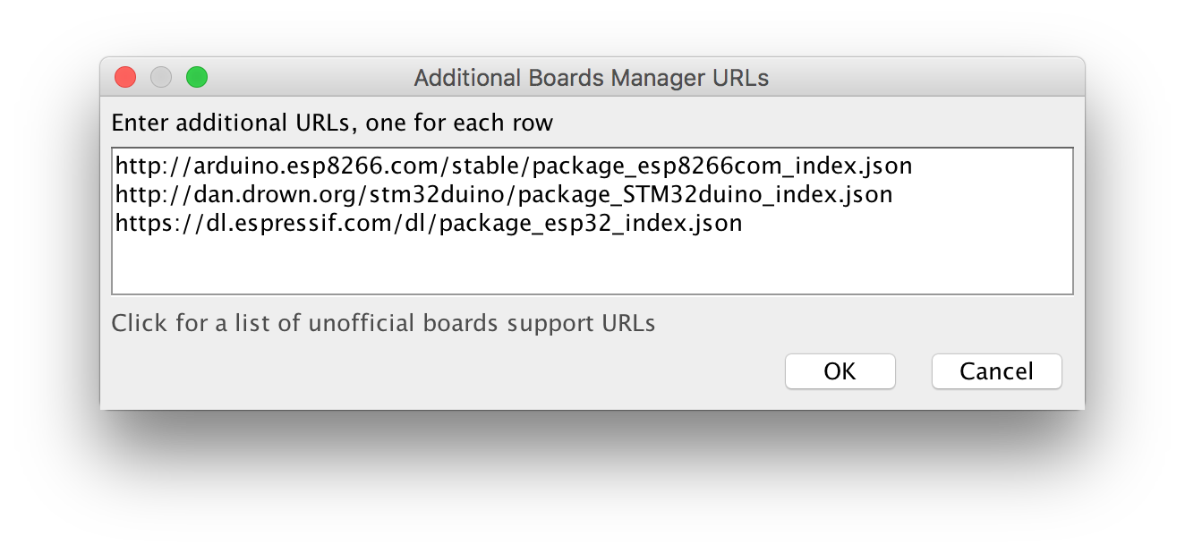1185x553 pixels.
Task: Click the Cancel button
Action: tap(996, 371)
